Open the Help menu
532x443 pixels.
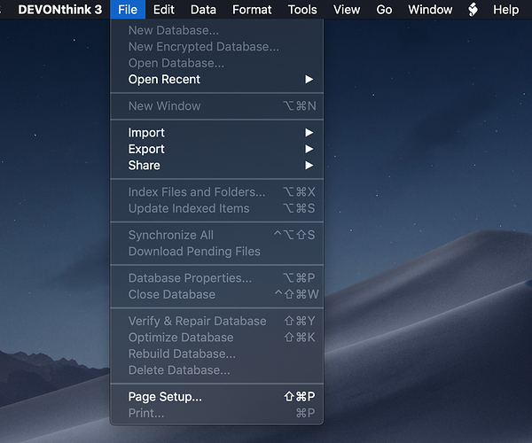point(506,10)
